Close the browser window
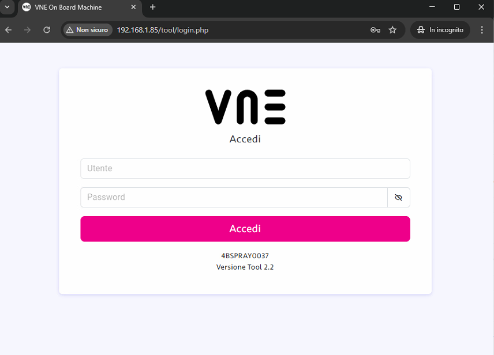 [x=481, y=7]
